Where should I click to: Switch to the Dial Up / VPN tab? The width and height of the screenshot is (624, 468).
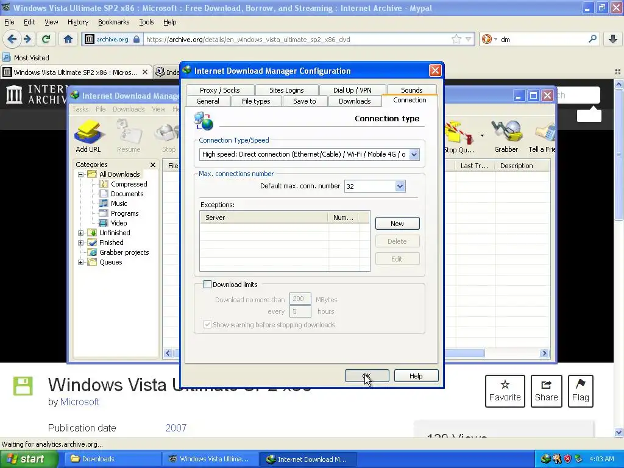(352, 90)
